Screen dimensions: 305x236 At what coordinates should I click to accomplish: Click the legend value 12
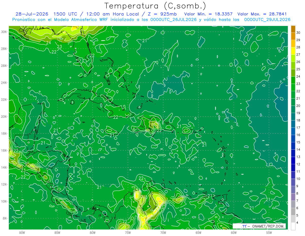pos(298,164)
